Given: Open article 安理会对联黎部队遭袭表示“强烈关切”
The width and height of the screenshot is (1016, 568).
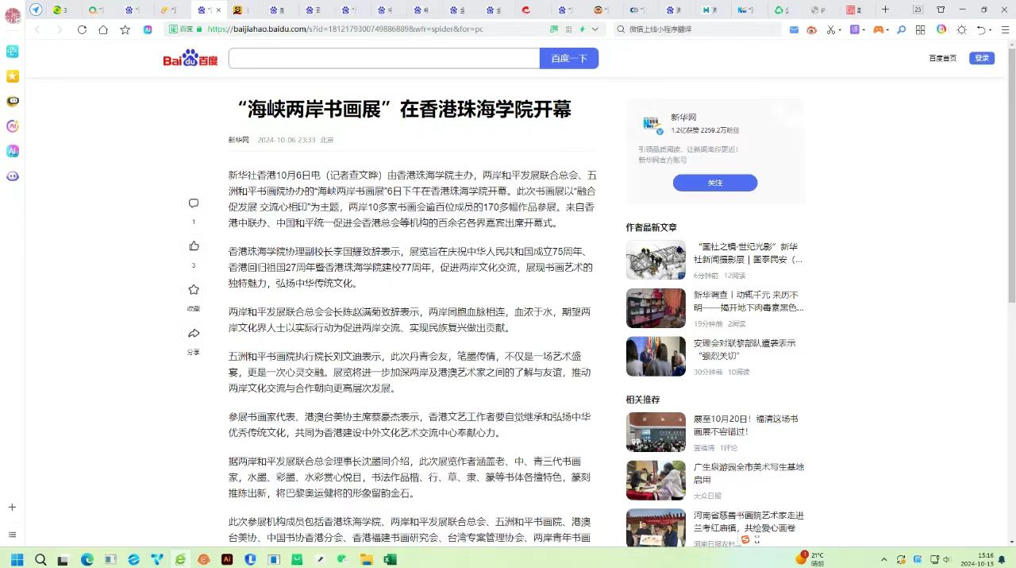Looking at the screenshot, I should (745, 349).
